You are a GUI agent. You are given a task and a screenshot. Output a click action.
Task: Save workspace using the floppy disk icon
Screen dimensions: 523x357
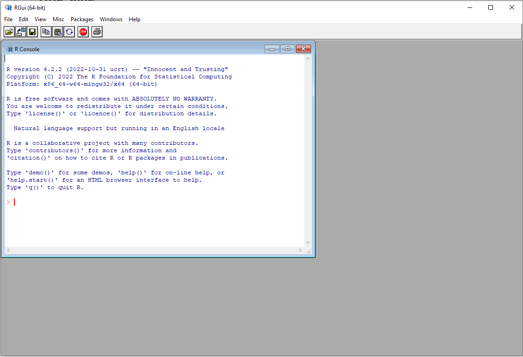[x=32, y=32]
